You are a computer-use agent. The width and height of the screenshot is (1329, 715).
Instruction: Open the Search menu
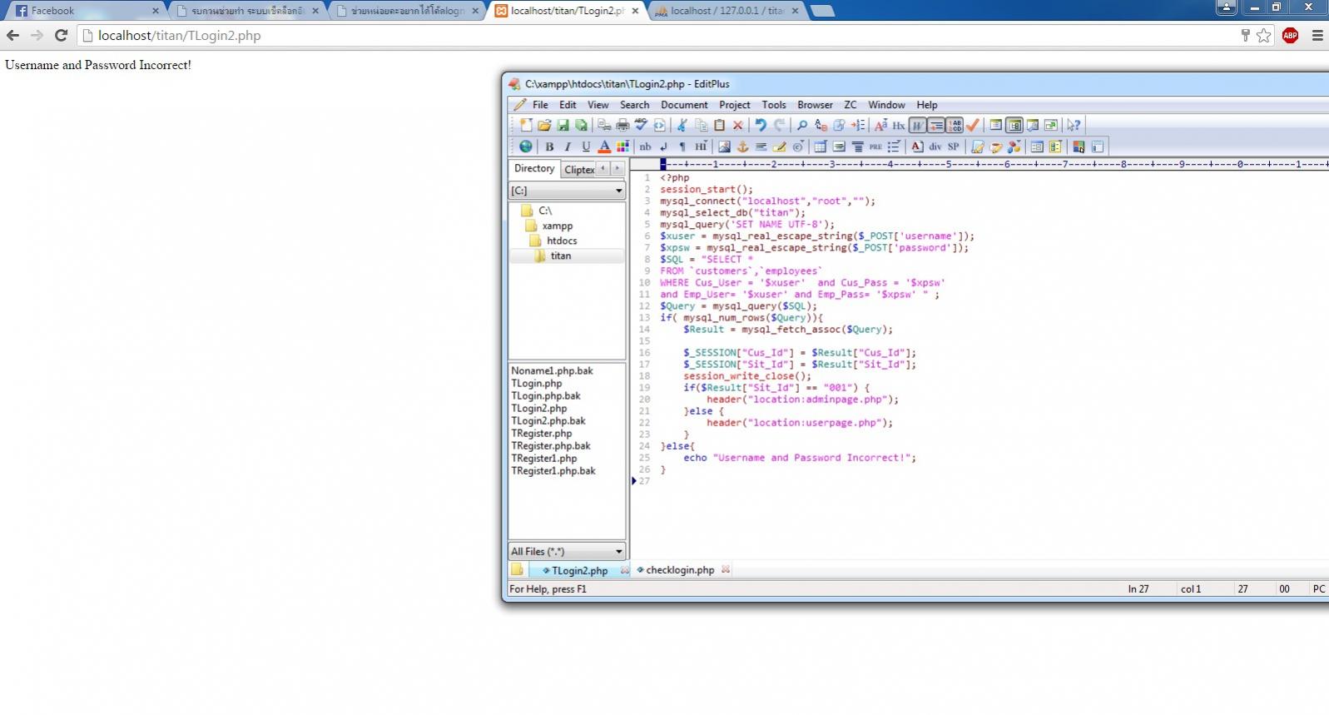point(634,105)
